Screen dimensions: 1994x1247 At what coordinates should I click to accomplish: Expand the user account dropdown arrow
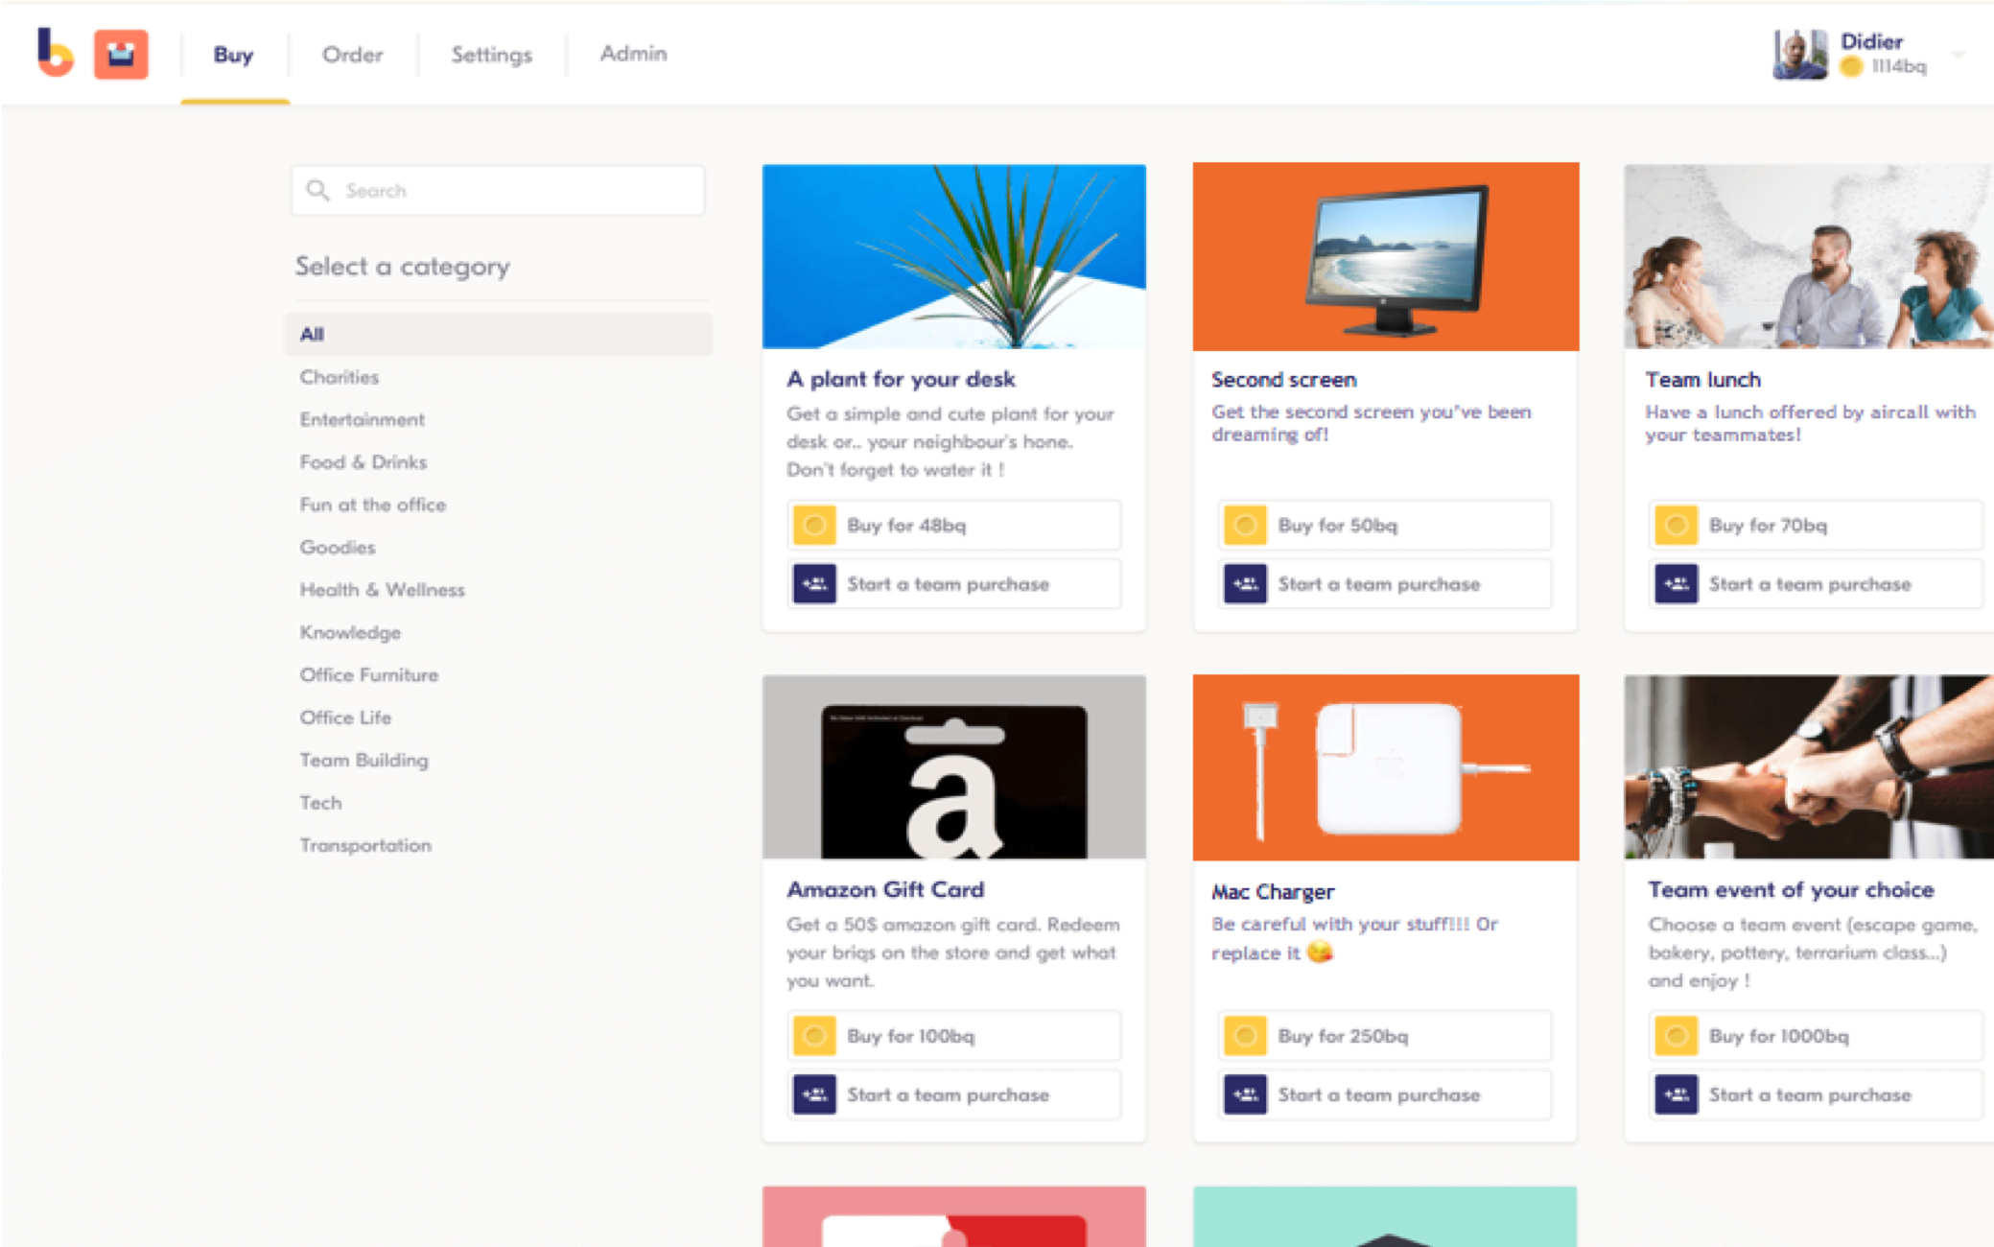point(1959,55)
